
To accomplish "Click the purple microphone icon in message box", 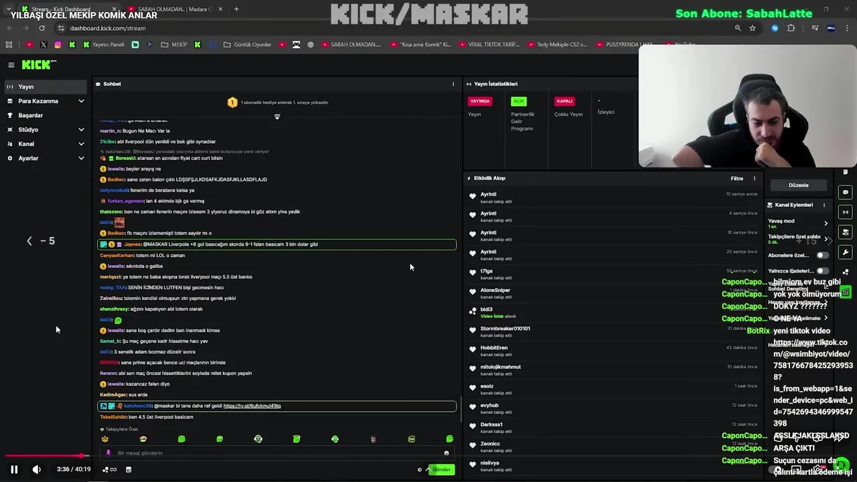I will pyautogui.click(x=108, y=453).
